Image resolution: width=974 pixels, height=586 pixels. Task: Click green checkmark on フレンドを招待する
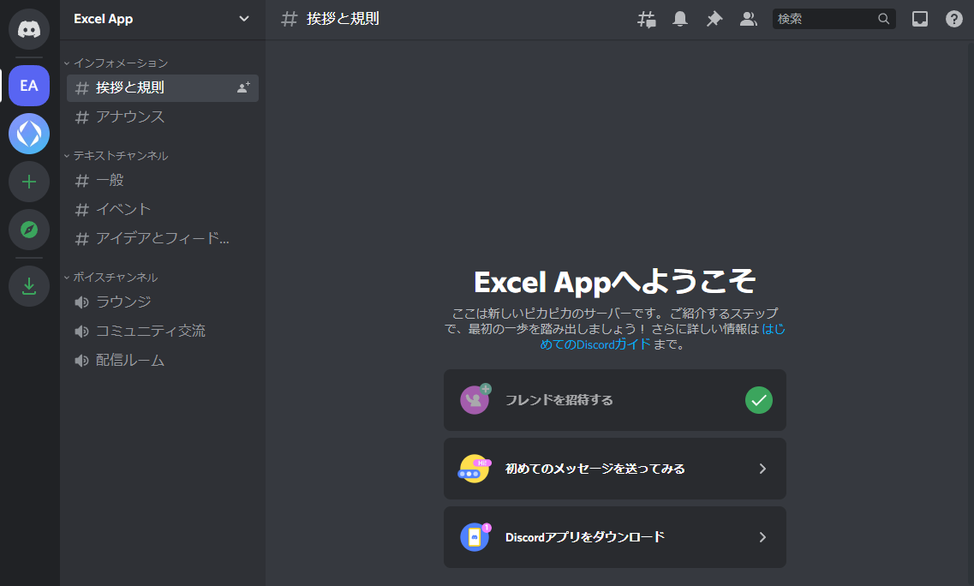[759, 400]
